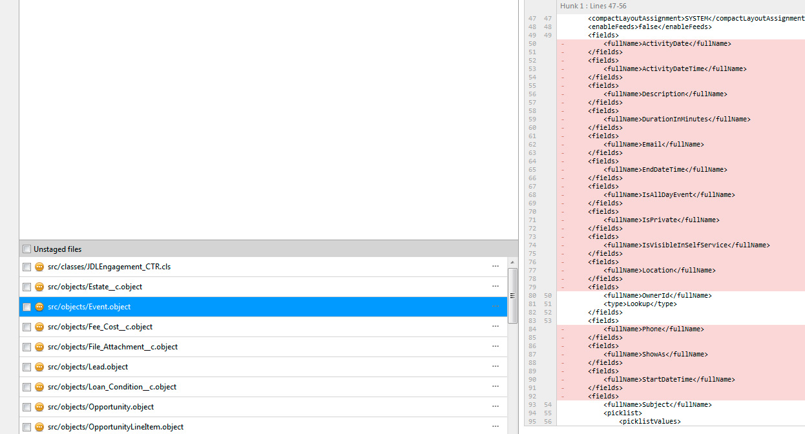Select the src/classes/JDLEngagement_CTR.cls file row
This screenshot has width=805, height=434.
[263, 267]
